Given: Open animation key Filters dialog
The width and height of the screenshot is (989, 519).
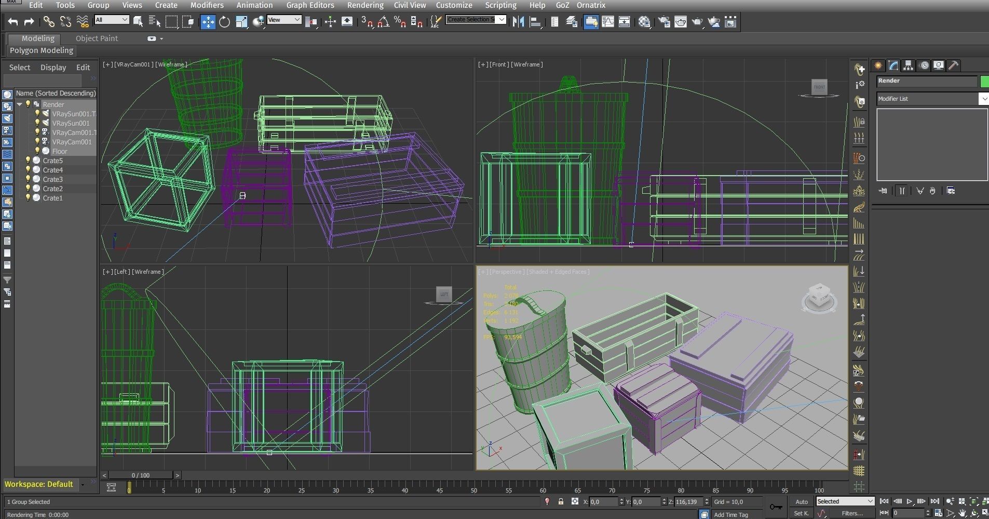Looking at the screenshot, I should (x=852, y=513).
